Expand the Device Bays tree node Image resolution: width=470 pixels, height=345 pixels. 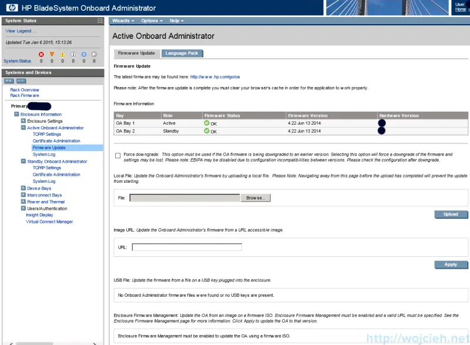pyautogui.click(x=23, y=188)
